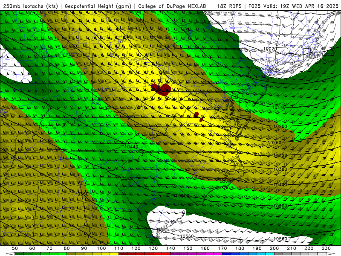Click the legend value 190
This screenshot has height=256, width=341.
tap(257, 248)
